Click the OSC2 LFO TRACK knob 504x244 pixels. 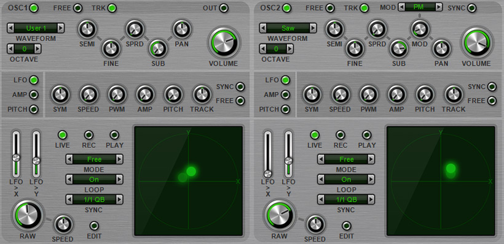point(453,94)
